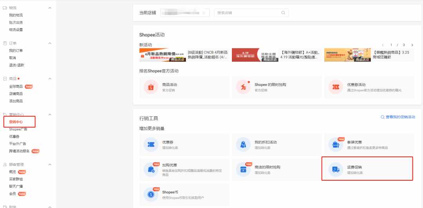Open the 萌寵熱銷商品 banner thumbnail
The image size is (423, 208).
coord(347,55)
